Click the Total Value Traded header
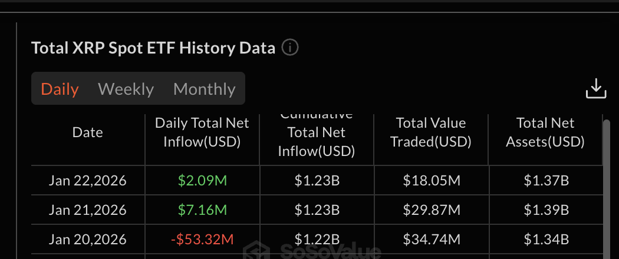Screen dimensions: 619x259 pos(431,132)
